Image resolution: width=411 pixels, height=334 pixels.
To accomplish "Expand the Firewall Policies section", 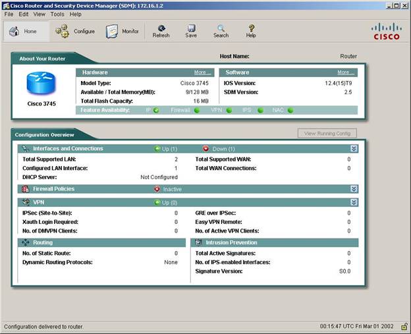I will pos(354,189).
